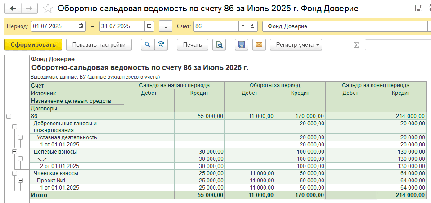Save report using the floppy disk icon
The width and height of the screenshot is (431, 203).
coord(242,44)
